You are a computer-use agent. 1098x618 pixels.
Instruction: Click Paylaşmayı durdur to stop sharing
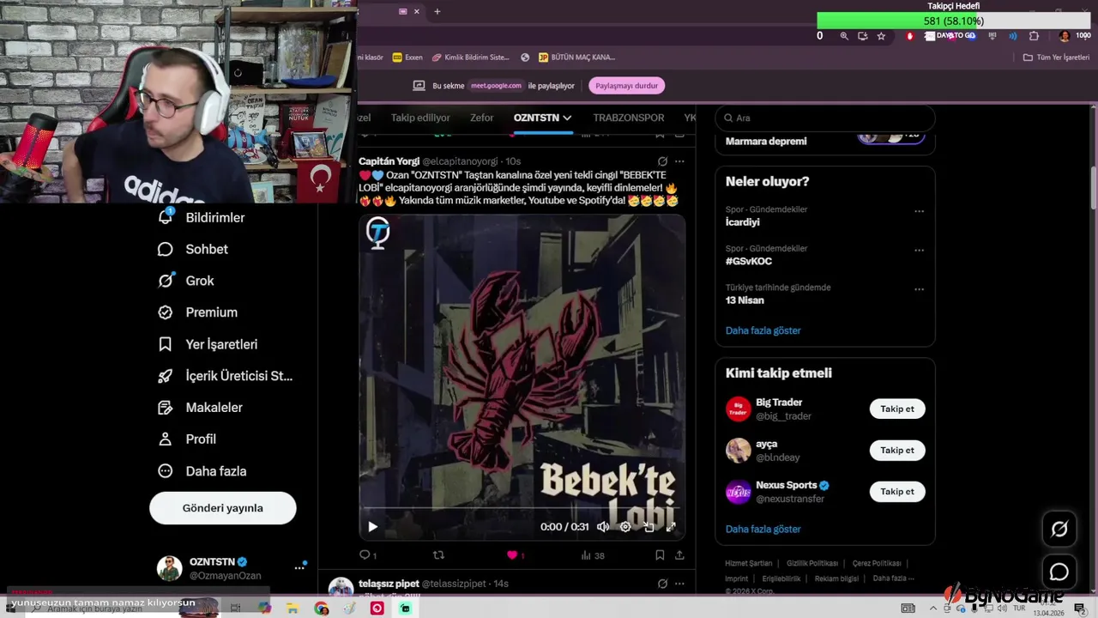click(x=627, y=86)
